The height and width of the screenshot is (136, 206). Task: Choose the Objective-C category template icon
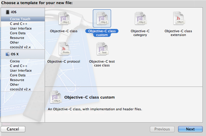140,18
